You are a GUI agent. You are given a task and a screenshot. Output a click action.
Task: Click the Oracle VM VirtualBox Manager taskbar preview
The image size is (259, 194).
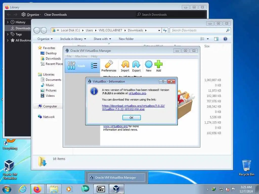pyautogui.click(x=116, y=178)
